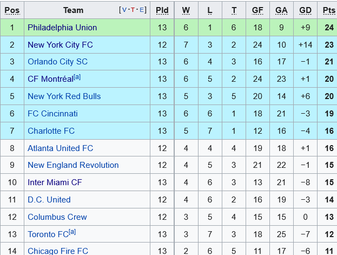Screen dimensions: 337x255
Task: Click the E edit-template link
Action: click(x=142, y=10)
